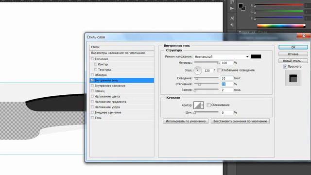This screenshot has width=311, height=175.
Task: Enable the Глянец effect checkbox
Action: (92, 91)
